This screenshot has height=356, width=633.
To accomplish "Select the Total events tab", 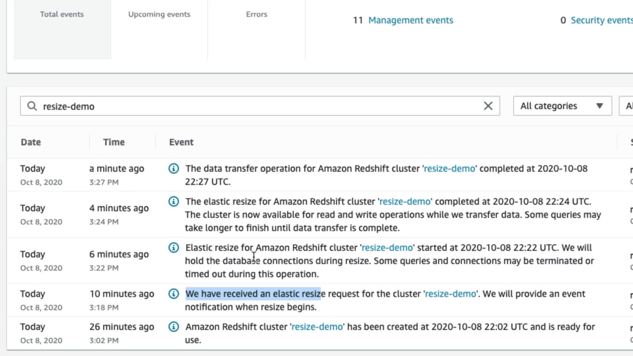I will pos(62,15).
